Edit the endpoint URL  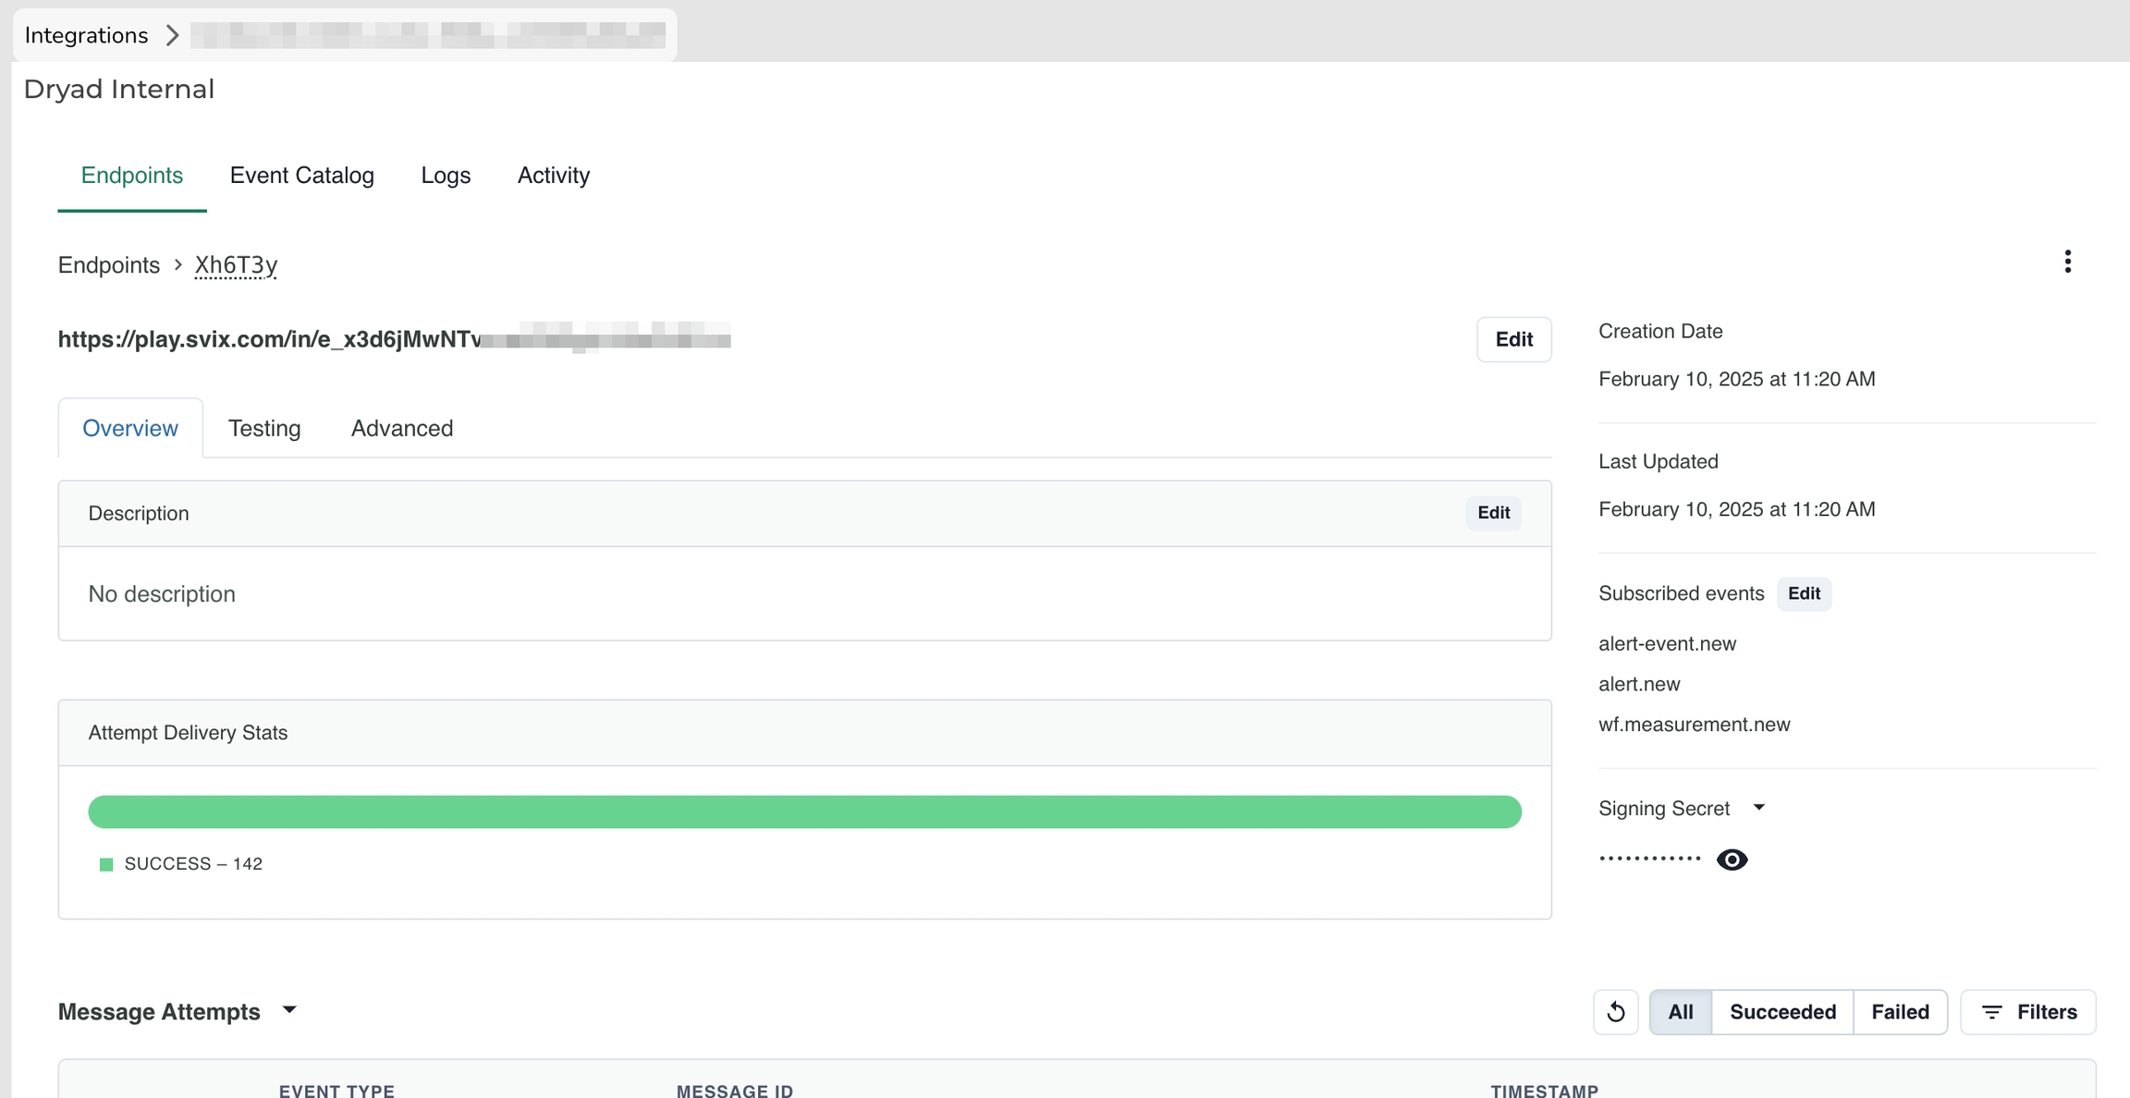coord(1513,339)
